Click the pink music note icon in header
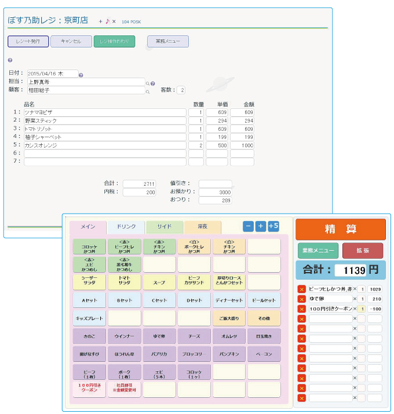Viewport: 394px width, 414px height. pyautogui.click(x=107, y=21)
